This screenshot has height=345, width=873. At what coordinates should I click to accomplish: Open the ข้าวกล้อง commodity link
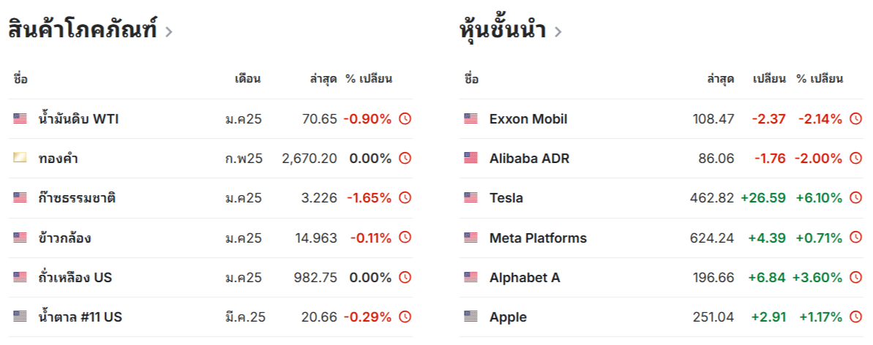pyautogui.click(x=65, y=238)
